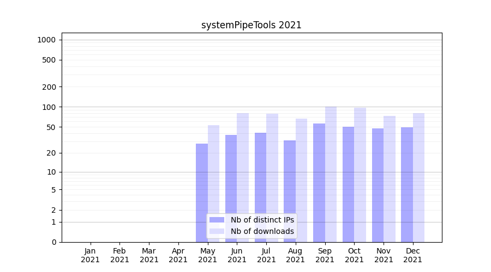Click the Nov downloads bar
This screenshot has width=491, height=272.
point(390,174)
